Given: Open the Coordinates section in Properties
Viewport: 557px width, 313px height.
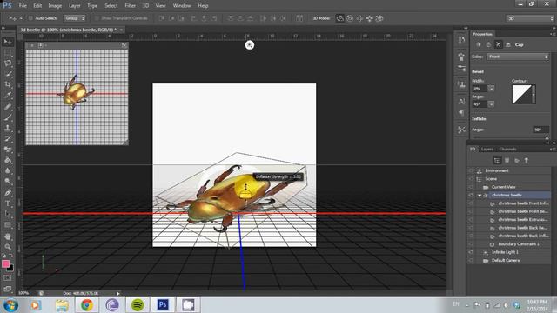Looking at the screenshot, I should pyautogui.click(x=508, y=44).
